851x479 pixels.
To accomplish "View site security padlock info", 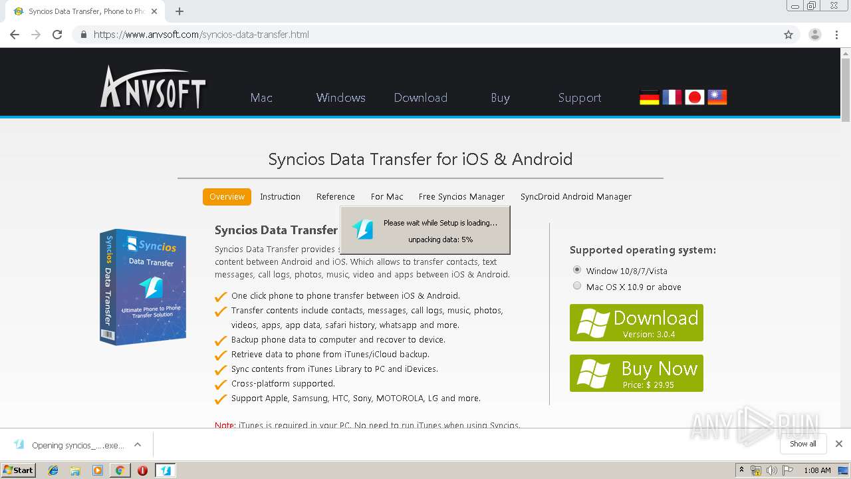I will 83,35.
